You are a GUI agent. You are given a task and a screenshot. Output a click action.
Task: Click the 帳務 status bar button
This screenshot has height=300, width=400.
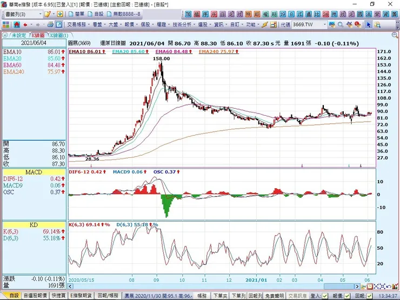202,296
